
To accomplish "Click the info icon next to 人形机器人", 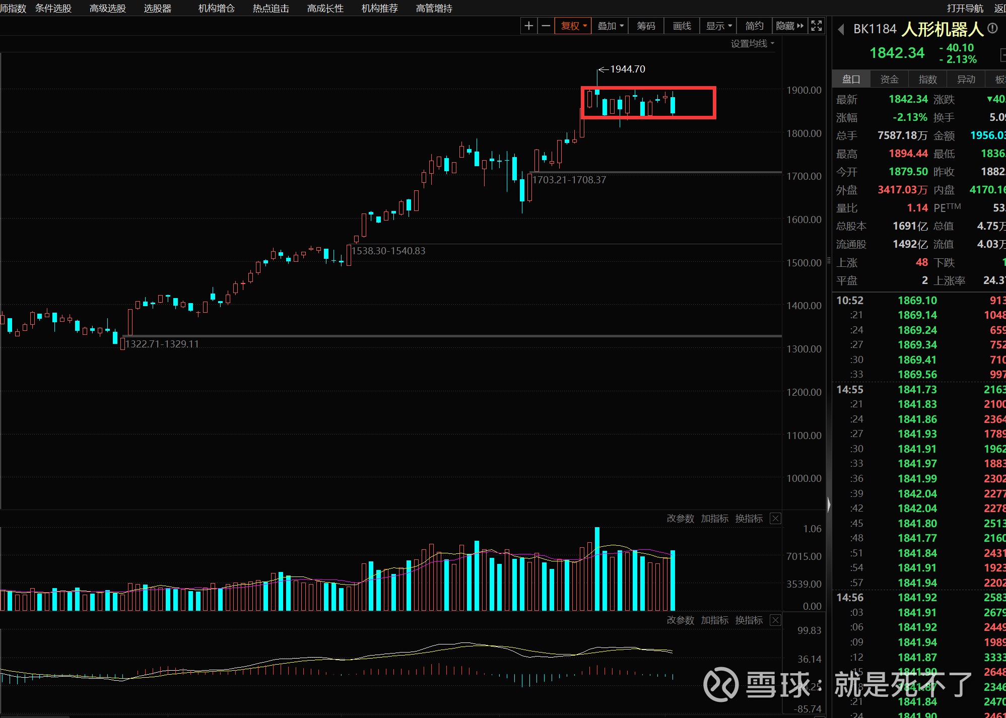I will tap(992, 29).
